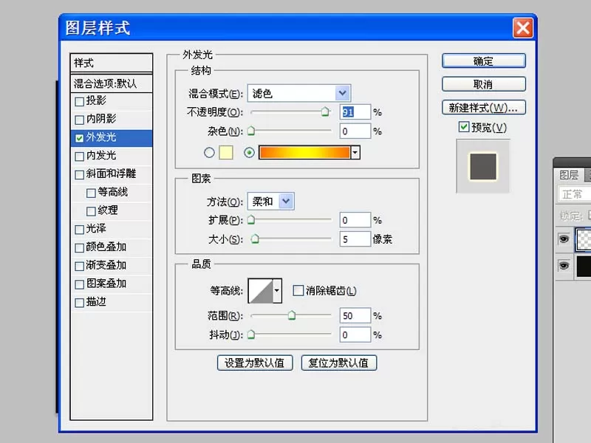Screen dimensions: 591x443
Task: Click the 设置为默认值 button
Action: pyautogui.click(x=255, y=363)
